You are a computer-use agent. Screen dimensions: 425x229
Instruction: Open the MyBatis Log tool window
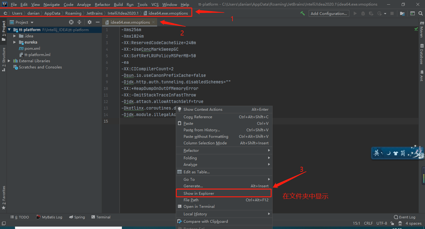tap(49, 217)
